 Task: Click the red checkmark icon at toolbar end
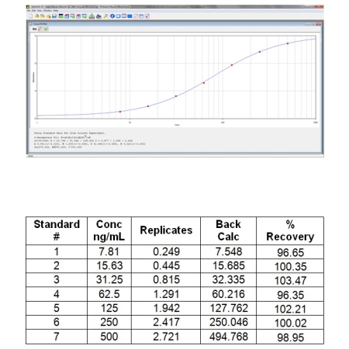coord(147,16)
